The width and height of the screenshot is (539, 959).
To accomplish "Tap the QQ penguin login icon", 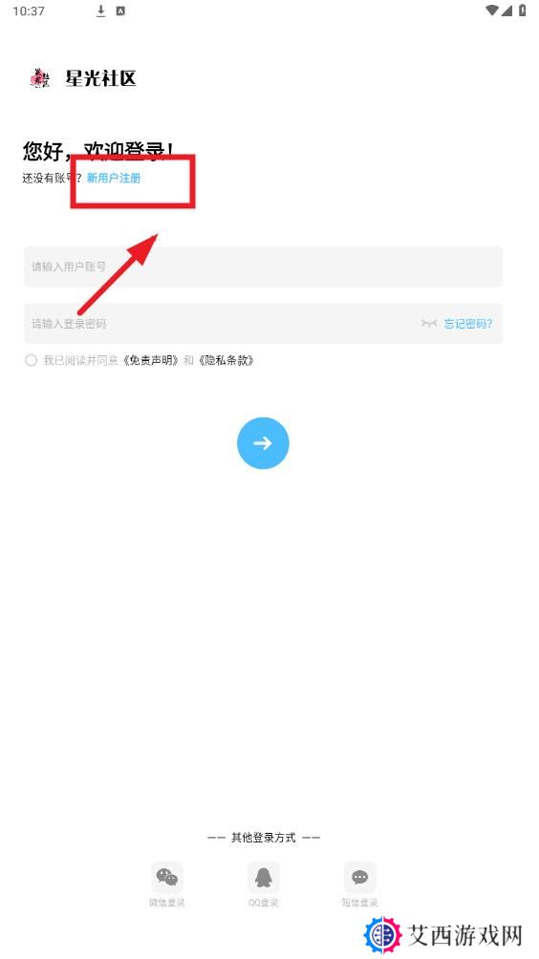I will click(x=263, y=877).
